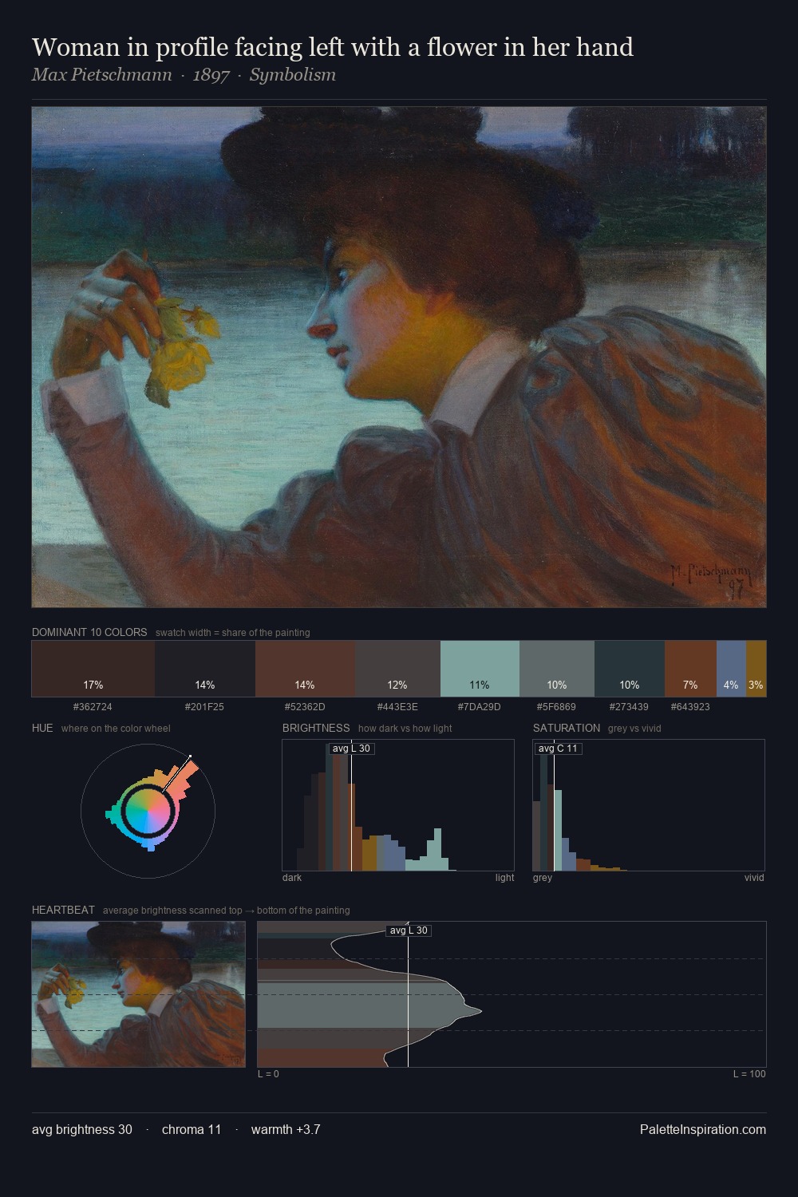This screenshot has width=798, height=1197.
Task: Click the 'swatch width = share of the painting' caption
Action: (x=233, y=633)
